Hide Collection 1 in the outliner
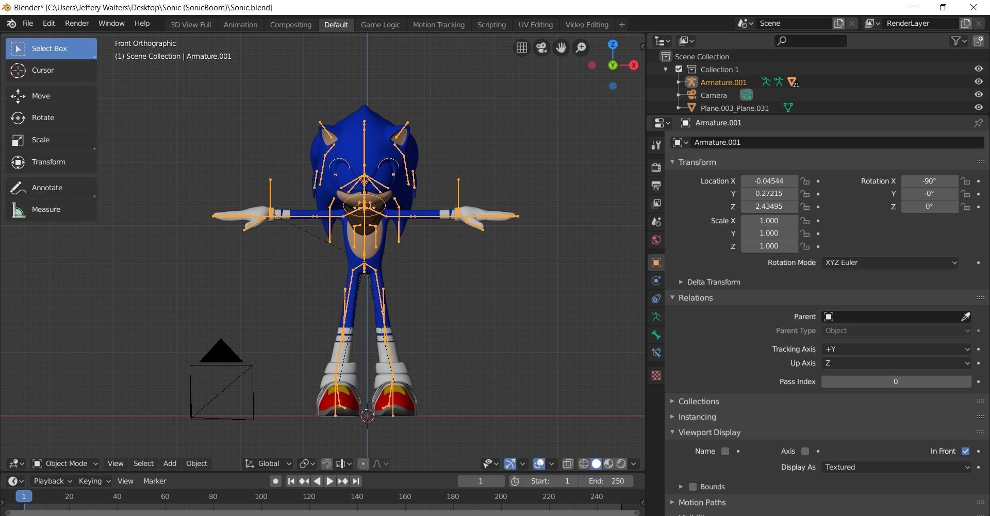The image size is (990, 516). 978,69
